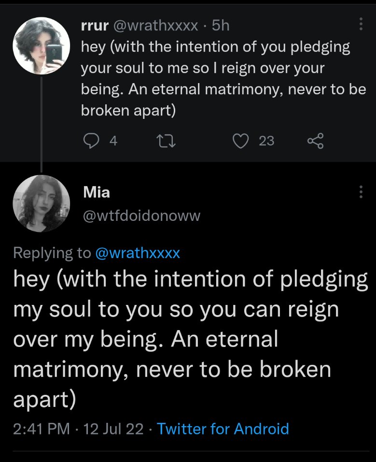The width and height of the screenshot is (376, 462).
Task: Click the @wrathxxxx handle beside rrur
Action: (155, 26)
